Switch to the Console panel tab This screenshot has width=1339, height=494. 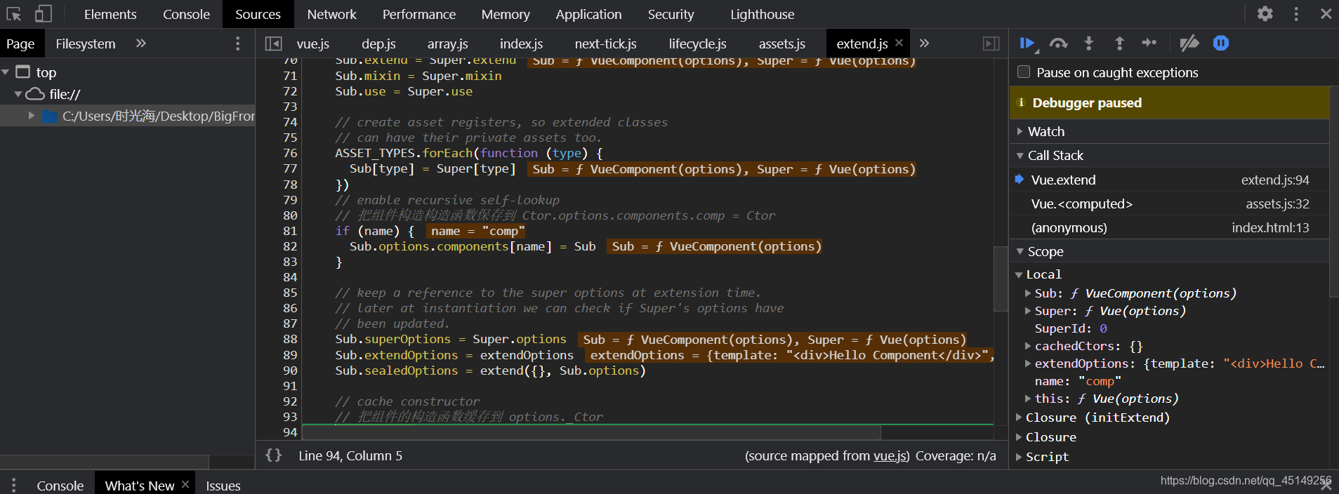tap(186, 14)
